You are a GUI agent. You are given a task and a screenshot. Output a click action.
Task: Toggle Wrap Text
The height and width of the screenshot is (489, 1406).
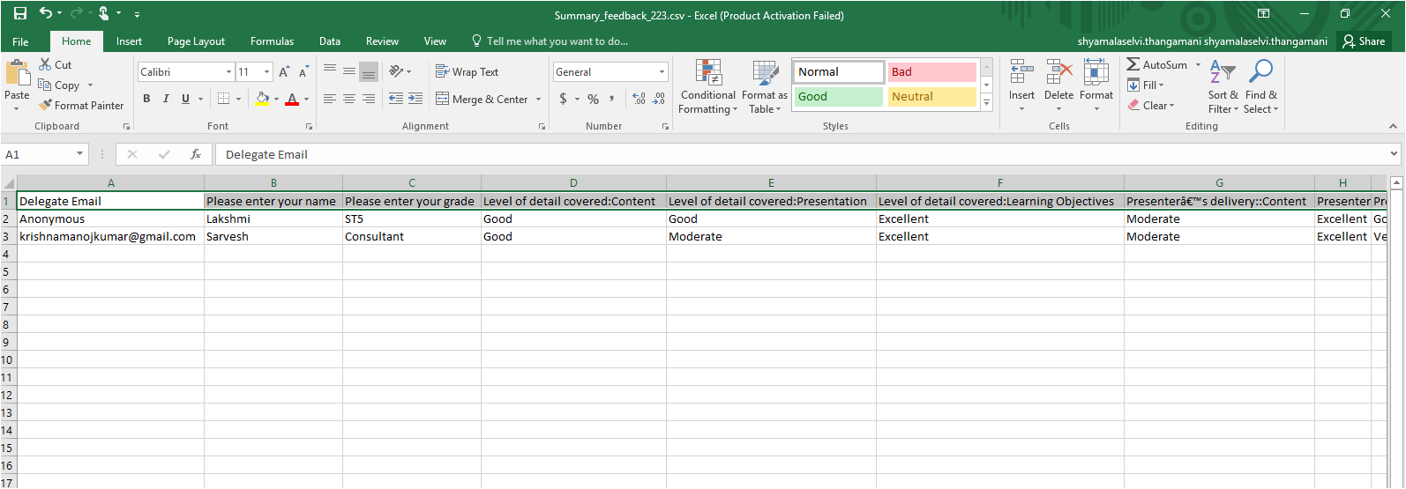pos(467,72)
